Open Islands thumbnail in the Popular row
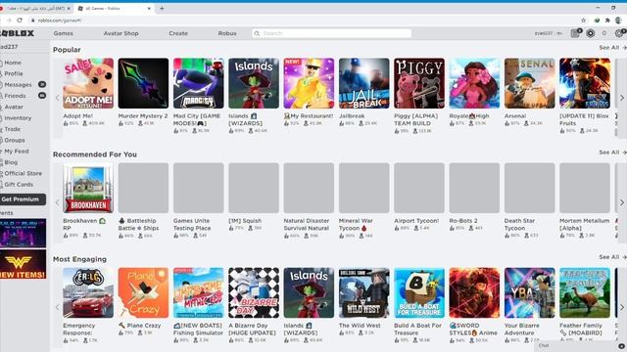 pos(254,83)
